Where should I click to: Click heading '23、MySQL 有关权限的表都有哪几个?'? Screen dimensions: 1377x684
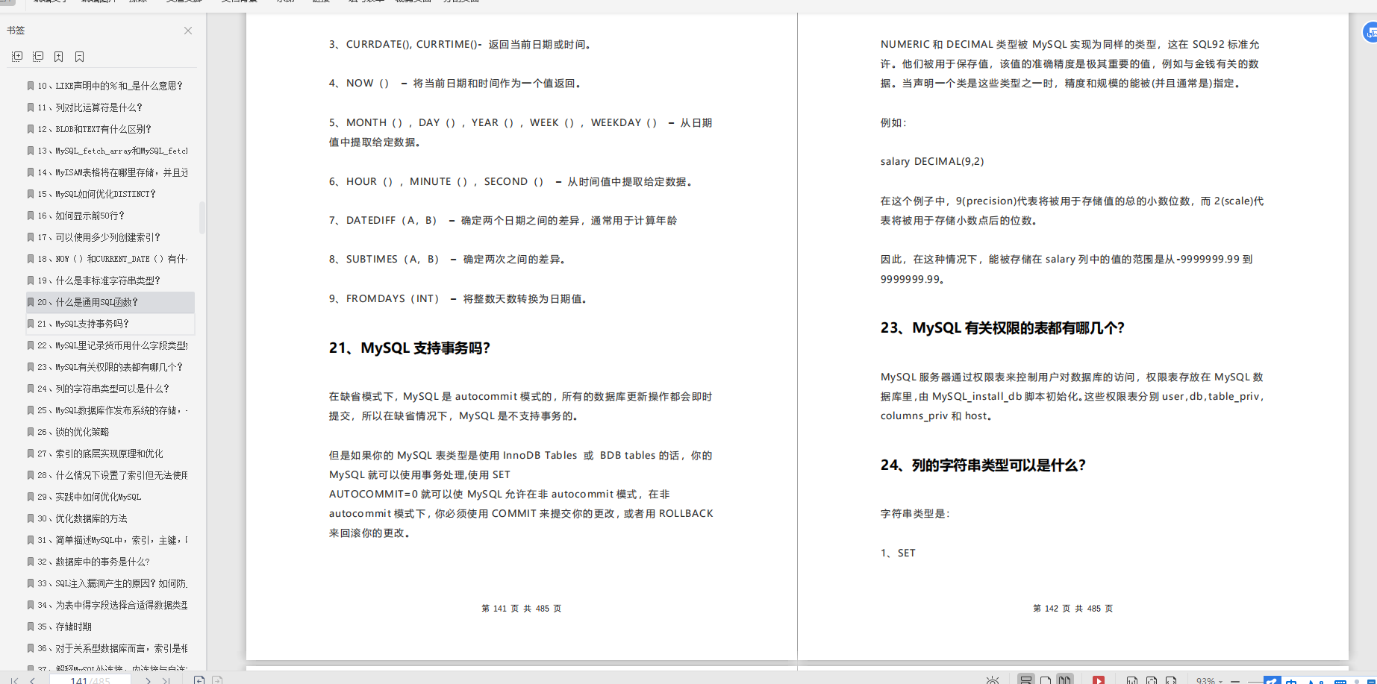point(1002,328)
